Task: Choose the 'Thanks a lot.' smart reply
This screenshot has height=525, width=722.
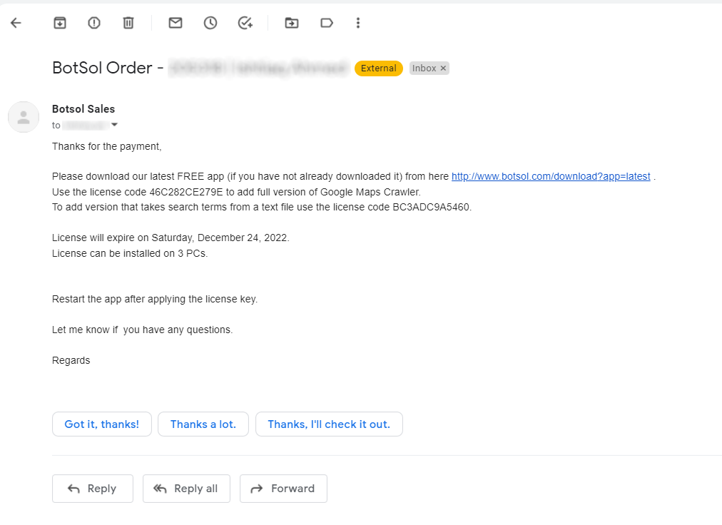Action: coord(203,424)
